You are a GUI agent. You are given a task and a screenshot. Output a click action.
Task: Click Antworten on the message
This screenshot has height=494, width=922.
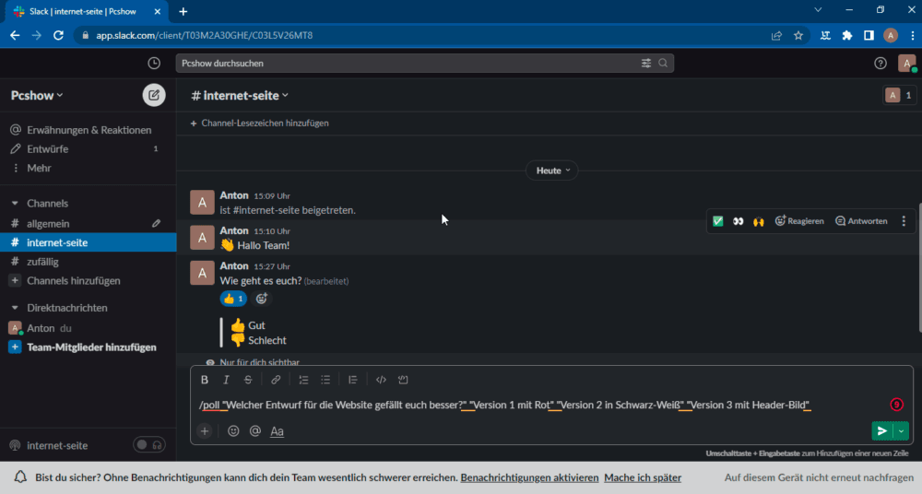tap(861, 221)
